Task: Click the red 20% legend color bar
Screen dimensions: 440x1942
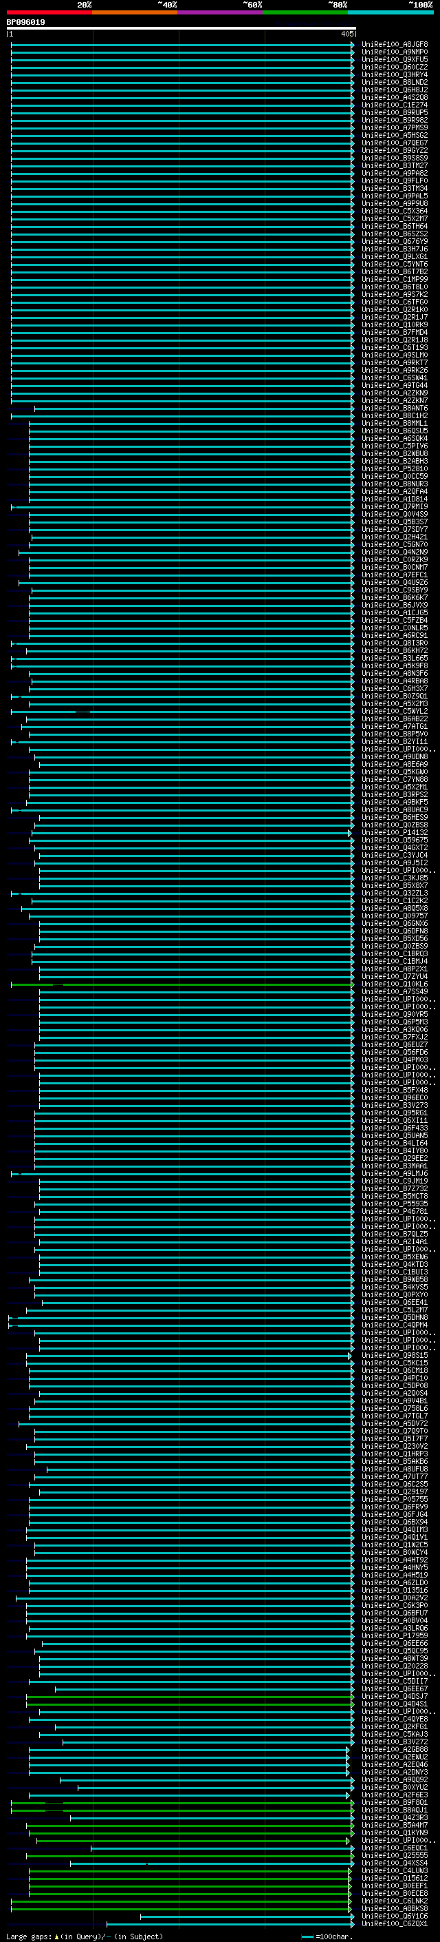Action: point(49,12)
